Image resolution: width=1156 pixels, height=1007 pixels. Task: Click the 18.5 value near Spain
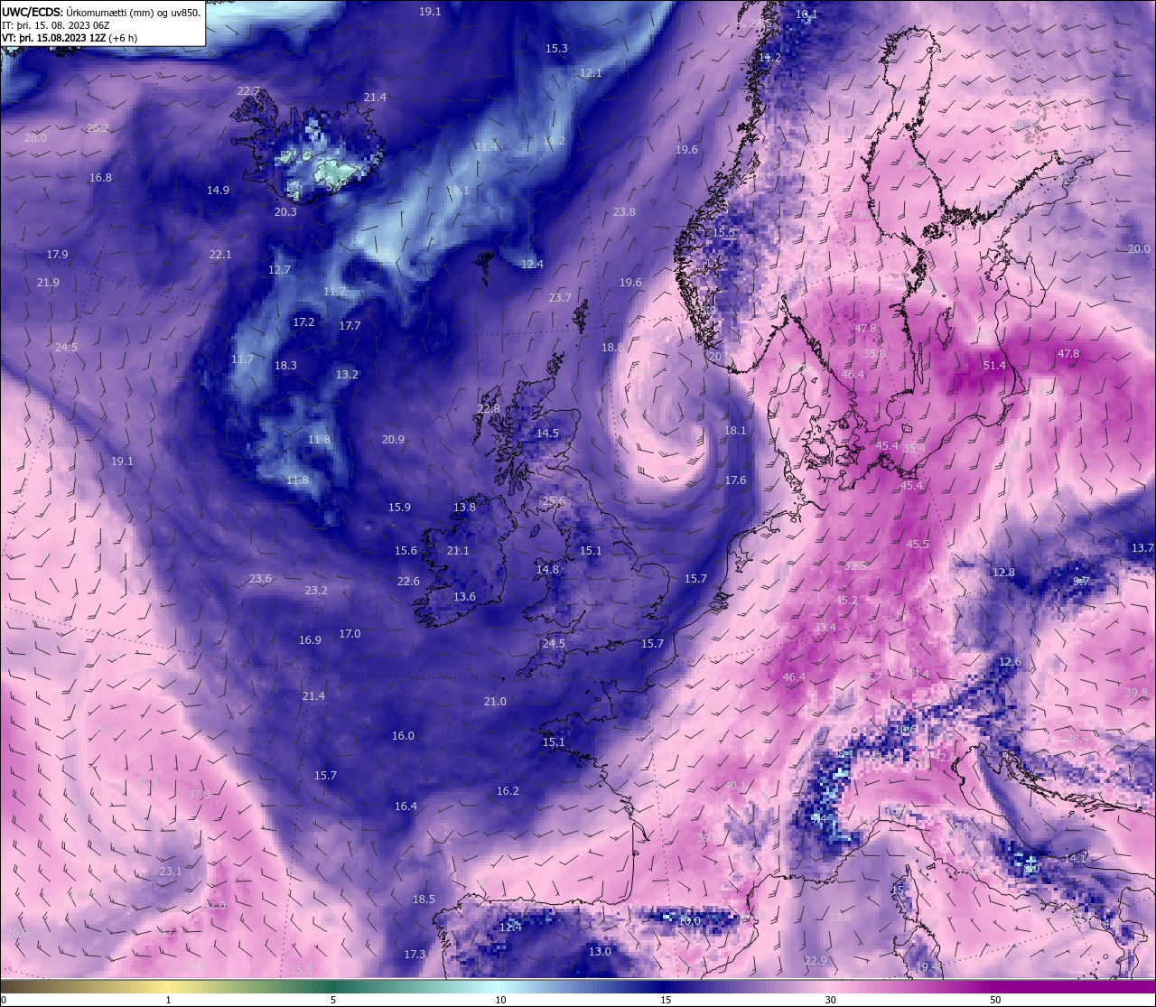pos(424,899)
